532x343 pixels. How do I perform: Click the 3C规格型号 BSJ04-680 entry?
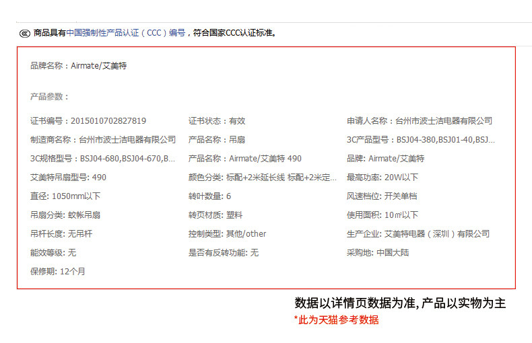coord(103,159)
